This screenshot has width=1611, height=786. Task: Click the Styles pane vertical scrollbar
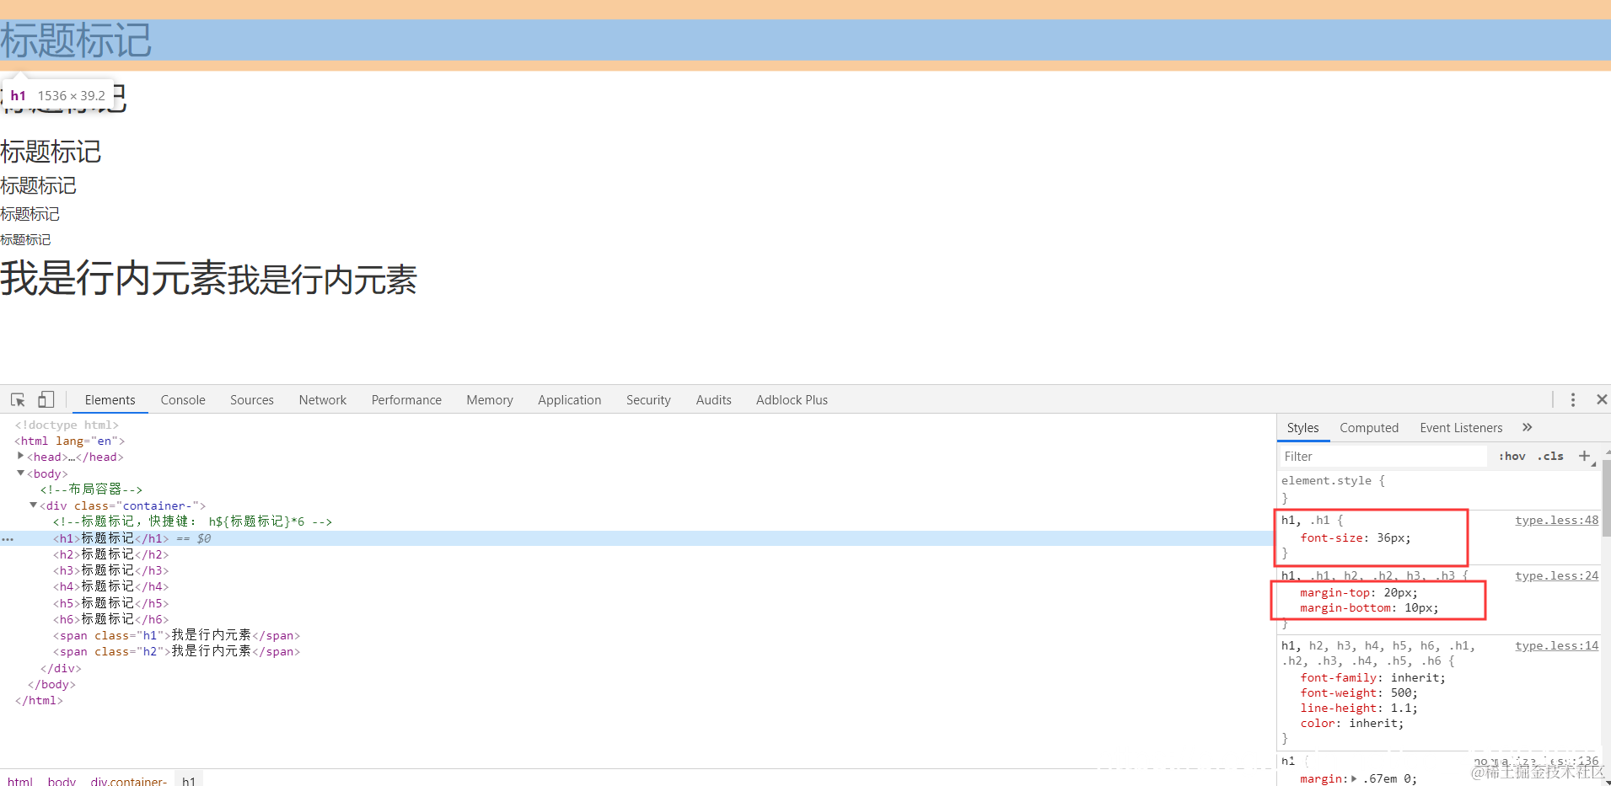pos(1606,497)
